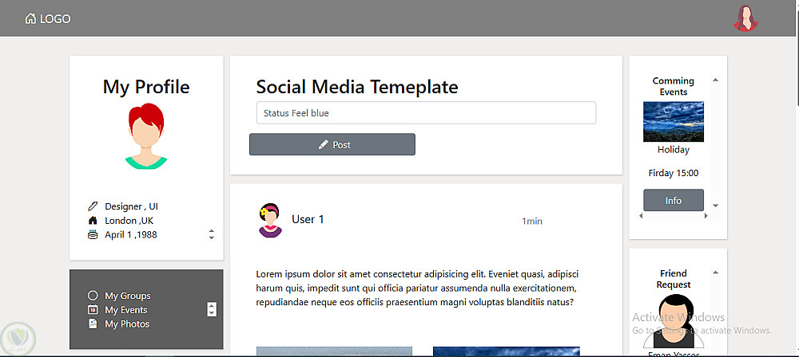Open the user avatar in top bar
The height and width of the screenshot is (357, 799).
pos(745,18)
